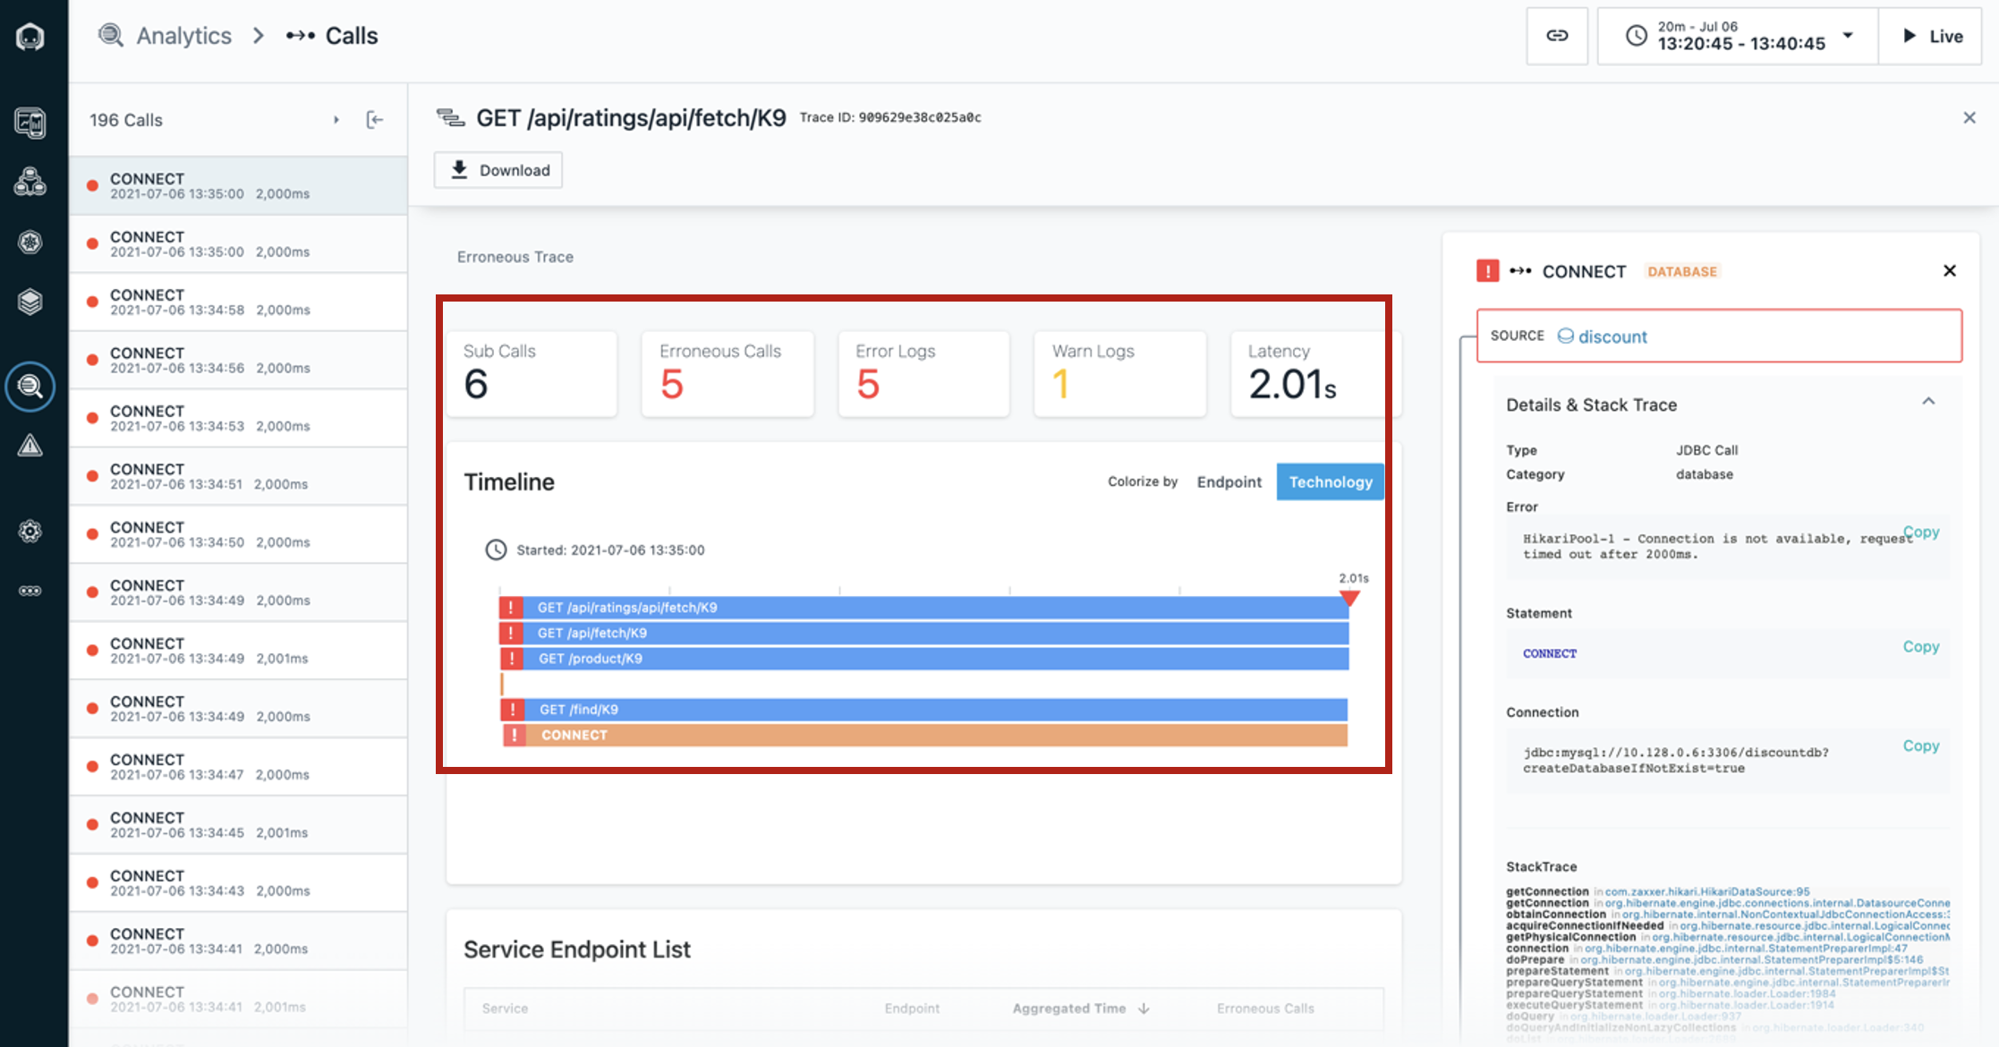The height and width of the screenshot is (1047, 1999).
Task: Open the Kubernetes wheel icon in sidebar
Action: [x=30, y=243]
